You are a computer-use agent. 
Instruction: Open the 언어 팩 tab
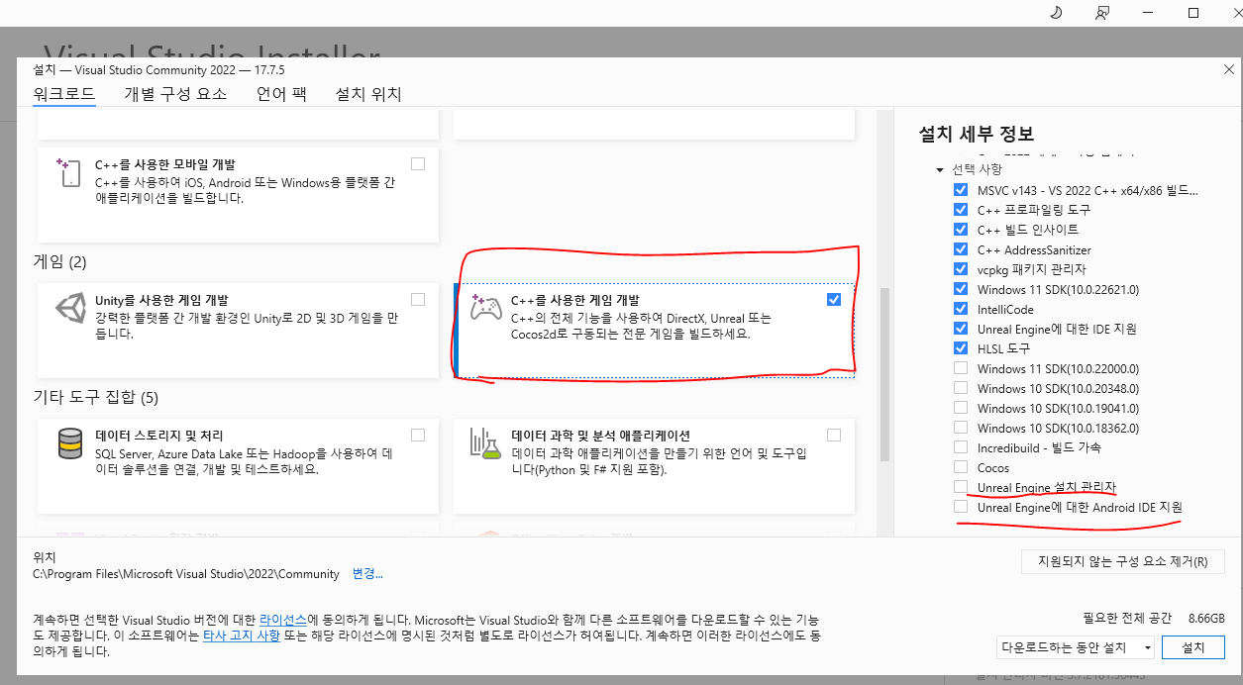281,94
